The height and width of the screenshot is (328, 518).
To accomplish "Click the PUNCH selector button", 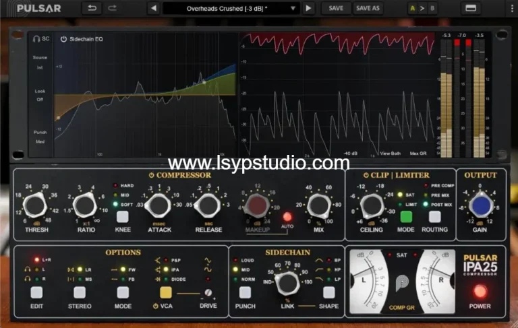I will (x=245, y=292).
